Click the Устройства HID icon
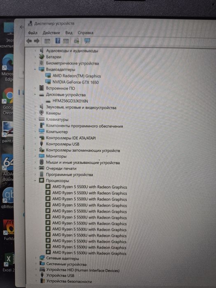The image size is (216, 288). (42, 270)
